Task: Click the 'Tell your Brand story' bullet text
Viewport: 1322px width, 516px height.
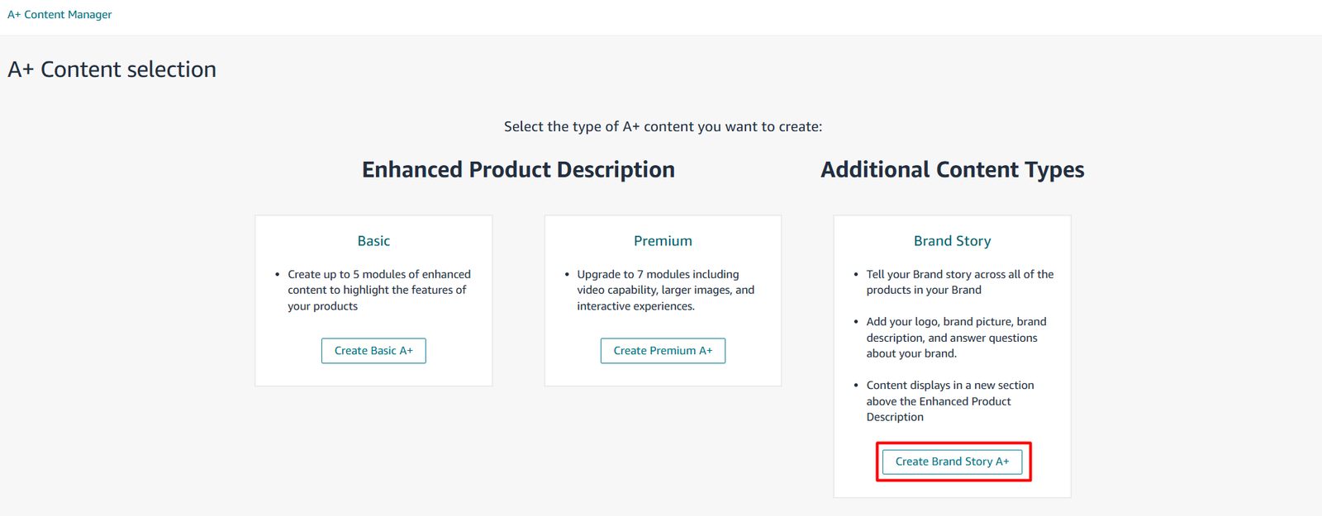Action: click(959, 282)
